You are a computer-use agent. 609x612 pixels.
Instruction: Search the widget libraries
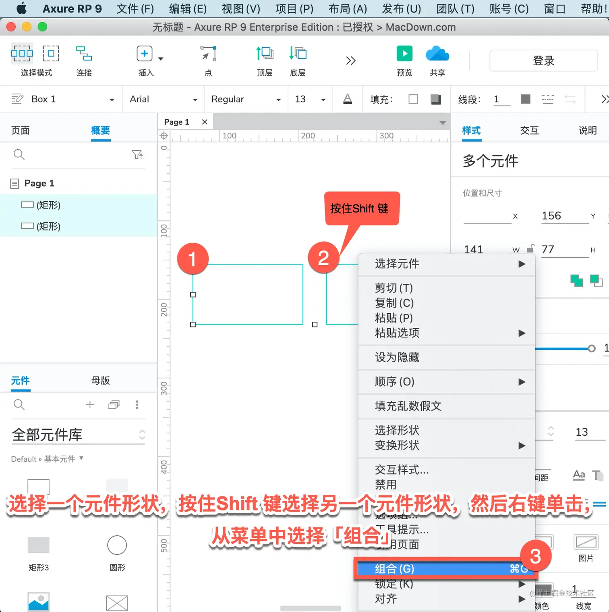19,404
